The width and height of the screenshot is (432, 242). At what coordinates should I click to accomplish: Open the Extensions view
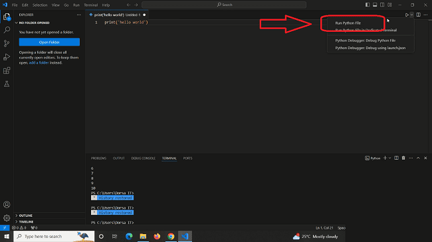7,70
